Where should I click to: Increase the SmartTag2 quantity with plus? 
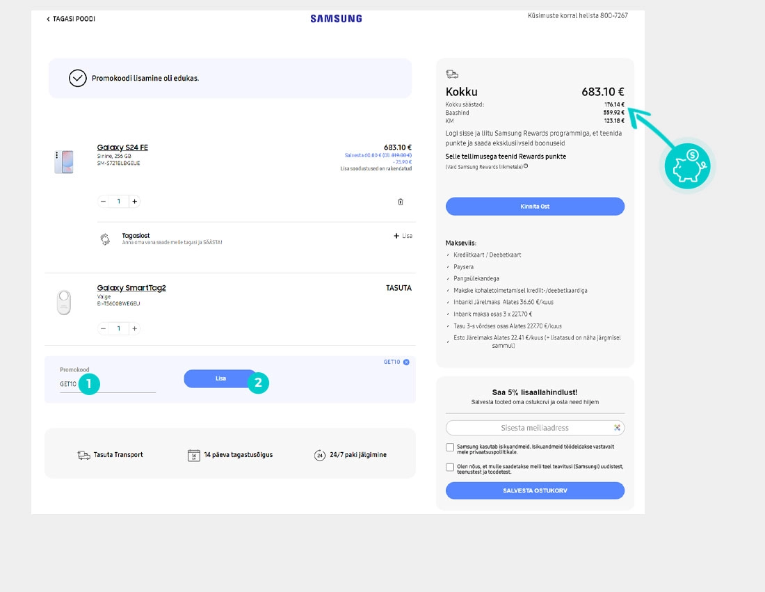point(135,328)
